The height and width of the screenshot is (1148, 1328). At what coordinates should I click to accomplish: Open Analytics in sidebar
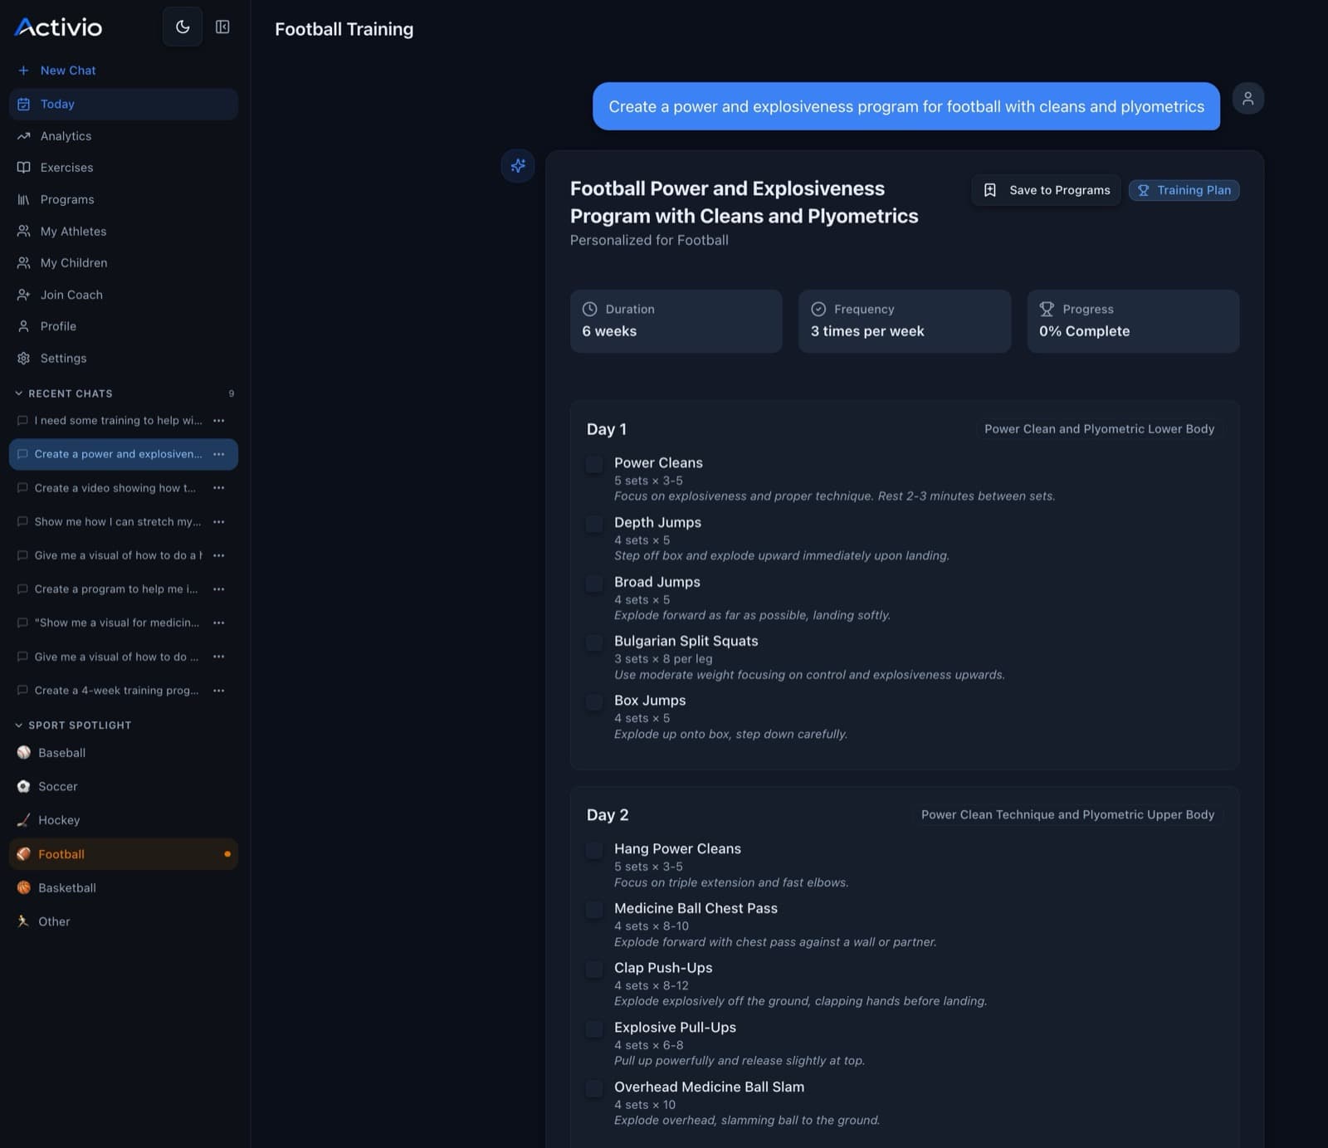tap(124, 136)
